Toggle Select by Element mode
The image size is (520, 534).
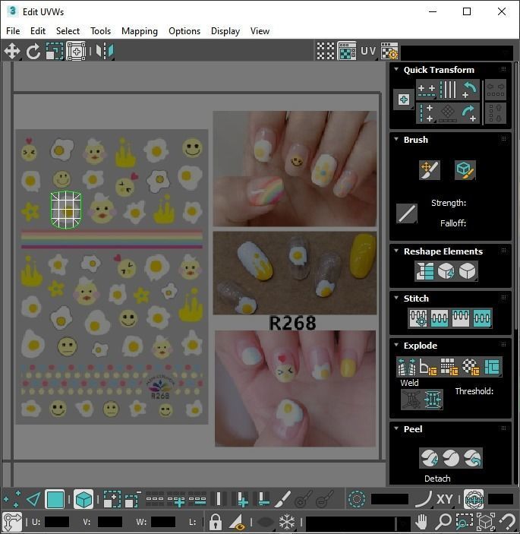coord(84,500)
